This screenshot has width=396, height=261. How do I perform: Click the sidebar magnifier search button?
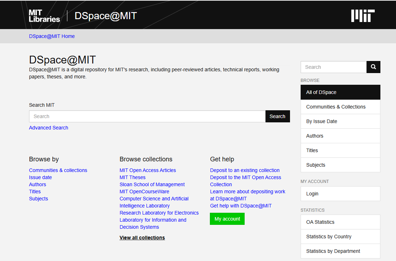pos(373,67)
